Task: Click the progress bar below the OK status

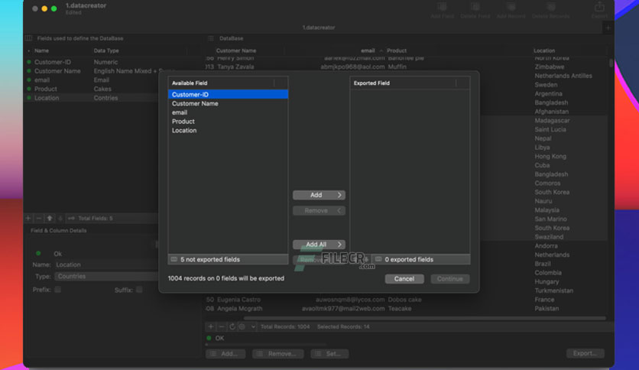Action: [267, 345]
